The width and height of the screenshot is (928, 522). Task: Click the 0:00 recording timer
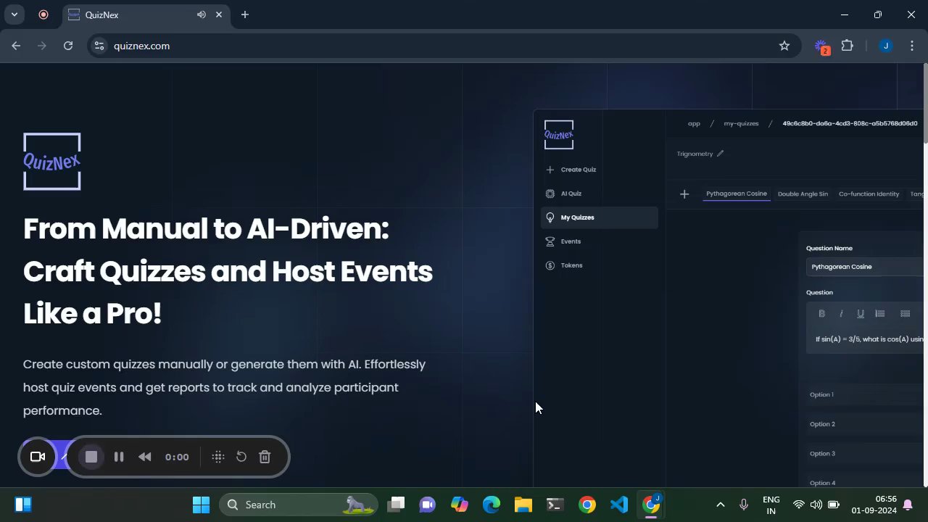[177, 457]
